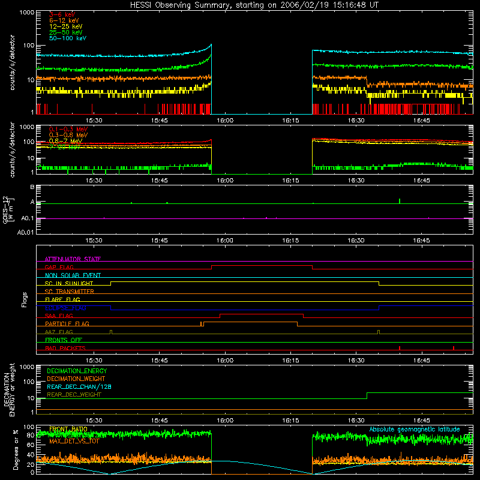Click the green 25-50 keV legend label
Screen dimensions: 480x480
point(66,32)
